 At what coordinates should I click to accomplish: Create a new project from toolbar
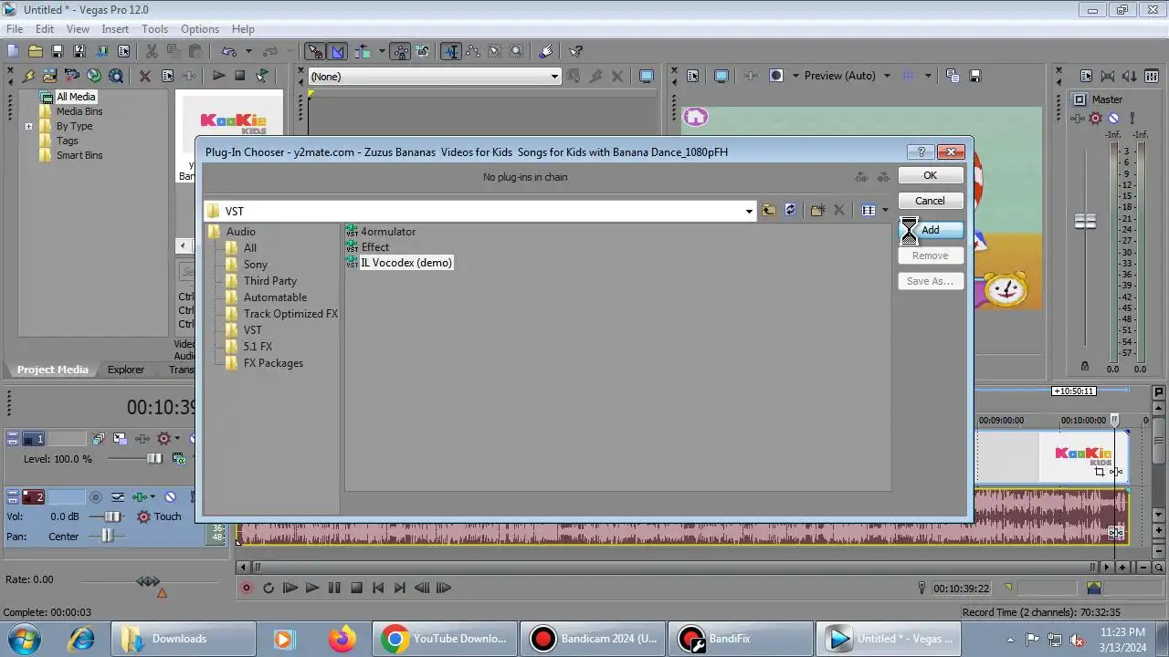[x=13, y=52]
